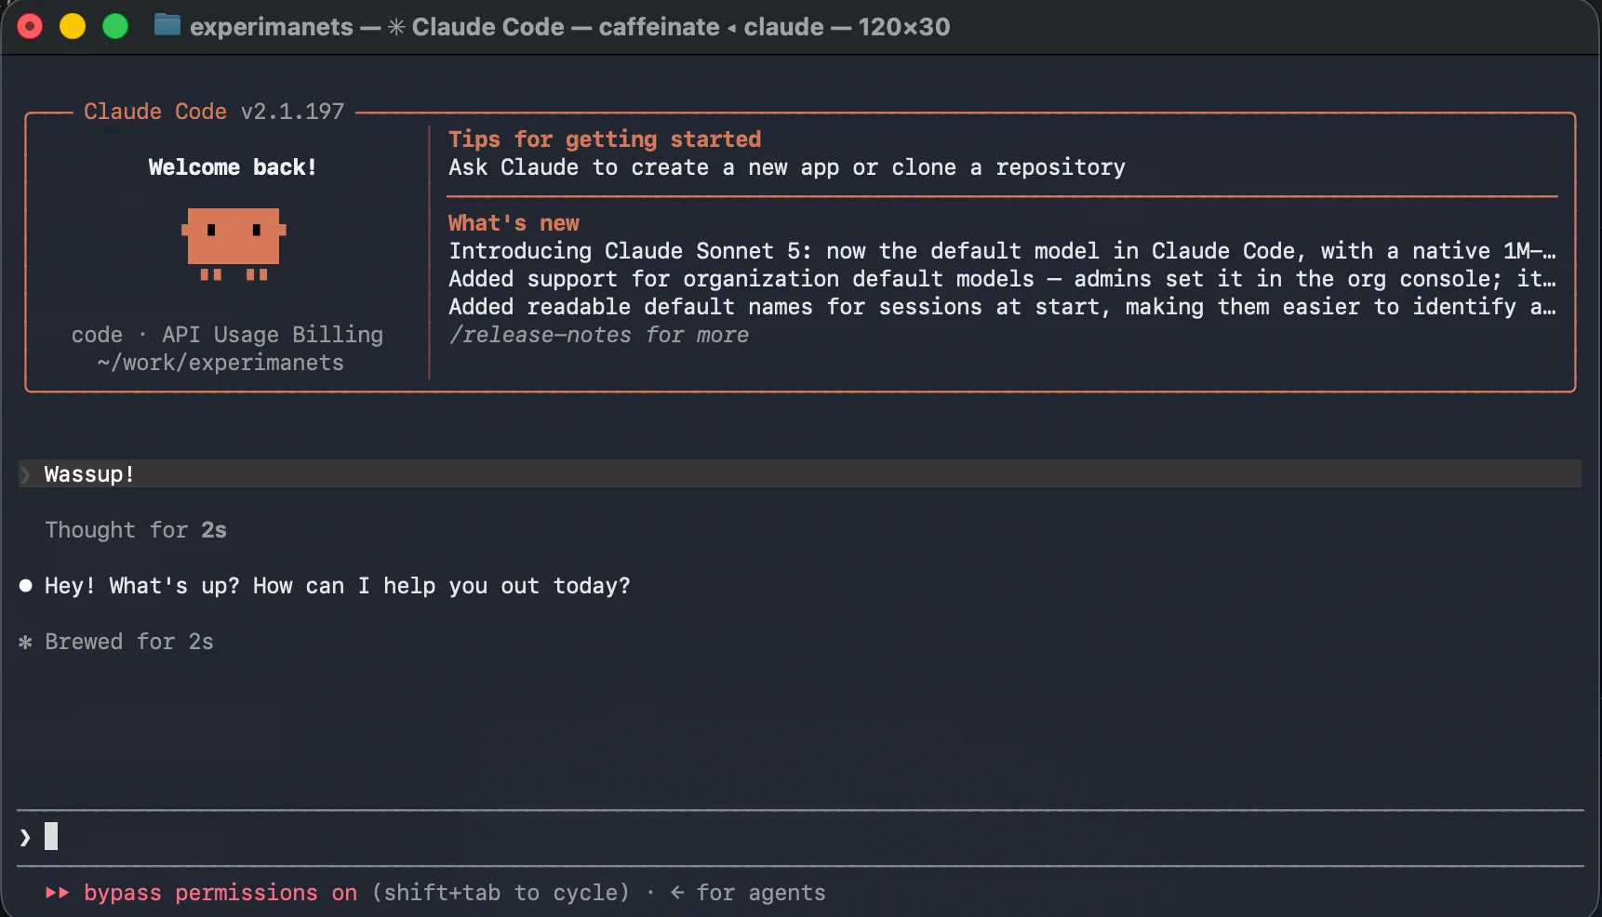
Task: Click the asterisk icon beside 'Brewed for 2s'
Action: pyautogui.click(x=26, y=642)
